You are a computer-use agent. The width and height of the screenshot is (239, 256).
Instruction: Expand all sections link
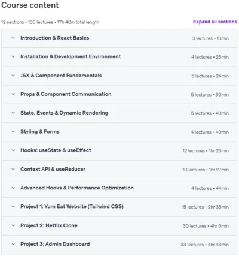coord(215,22)
